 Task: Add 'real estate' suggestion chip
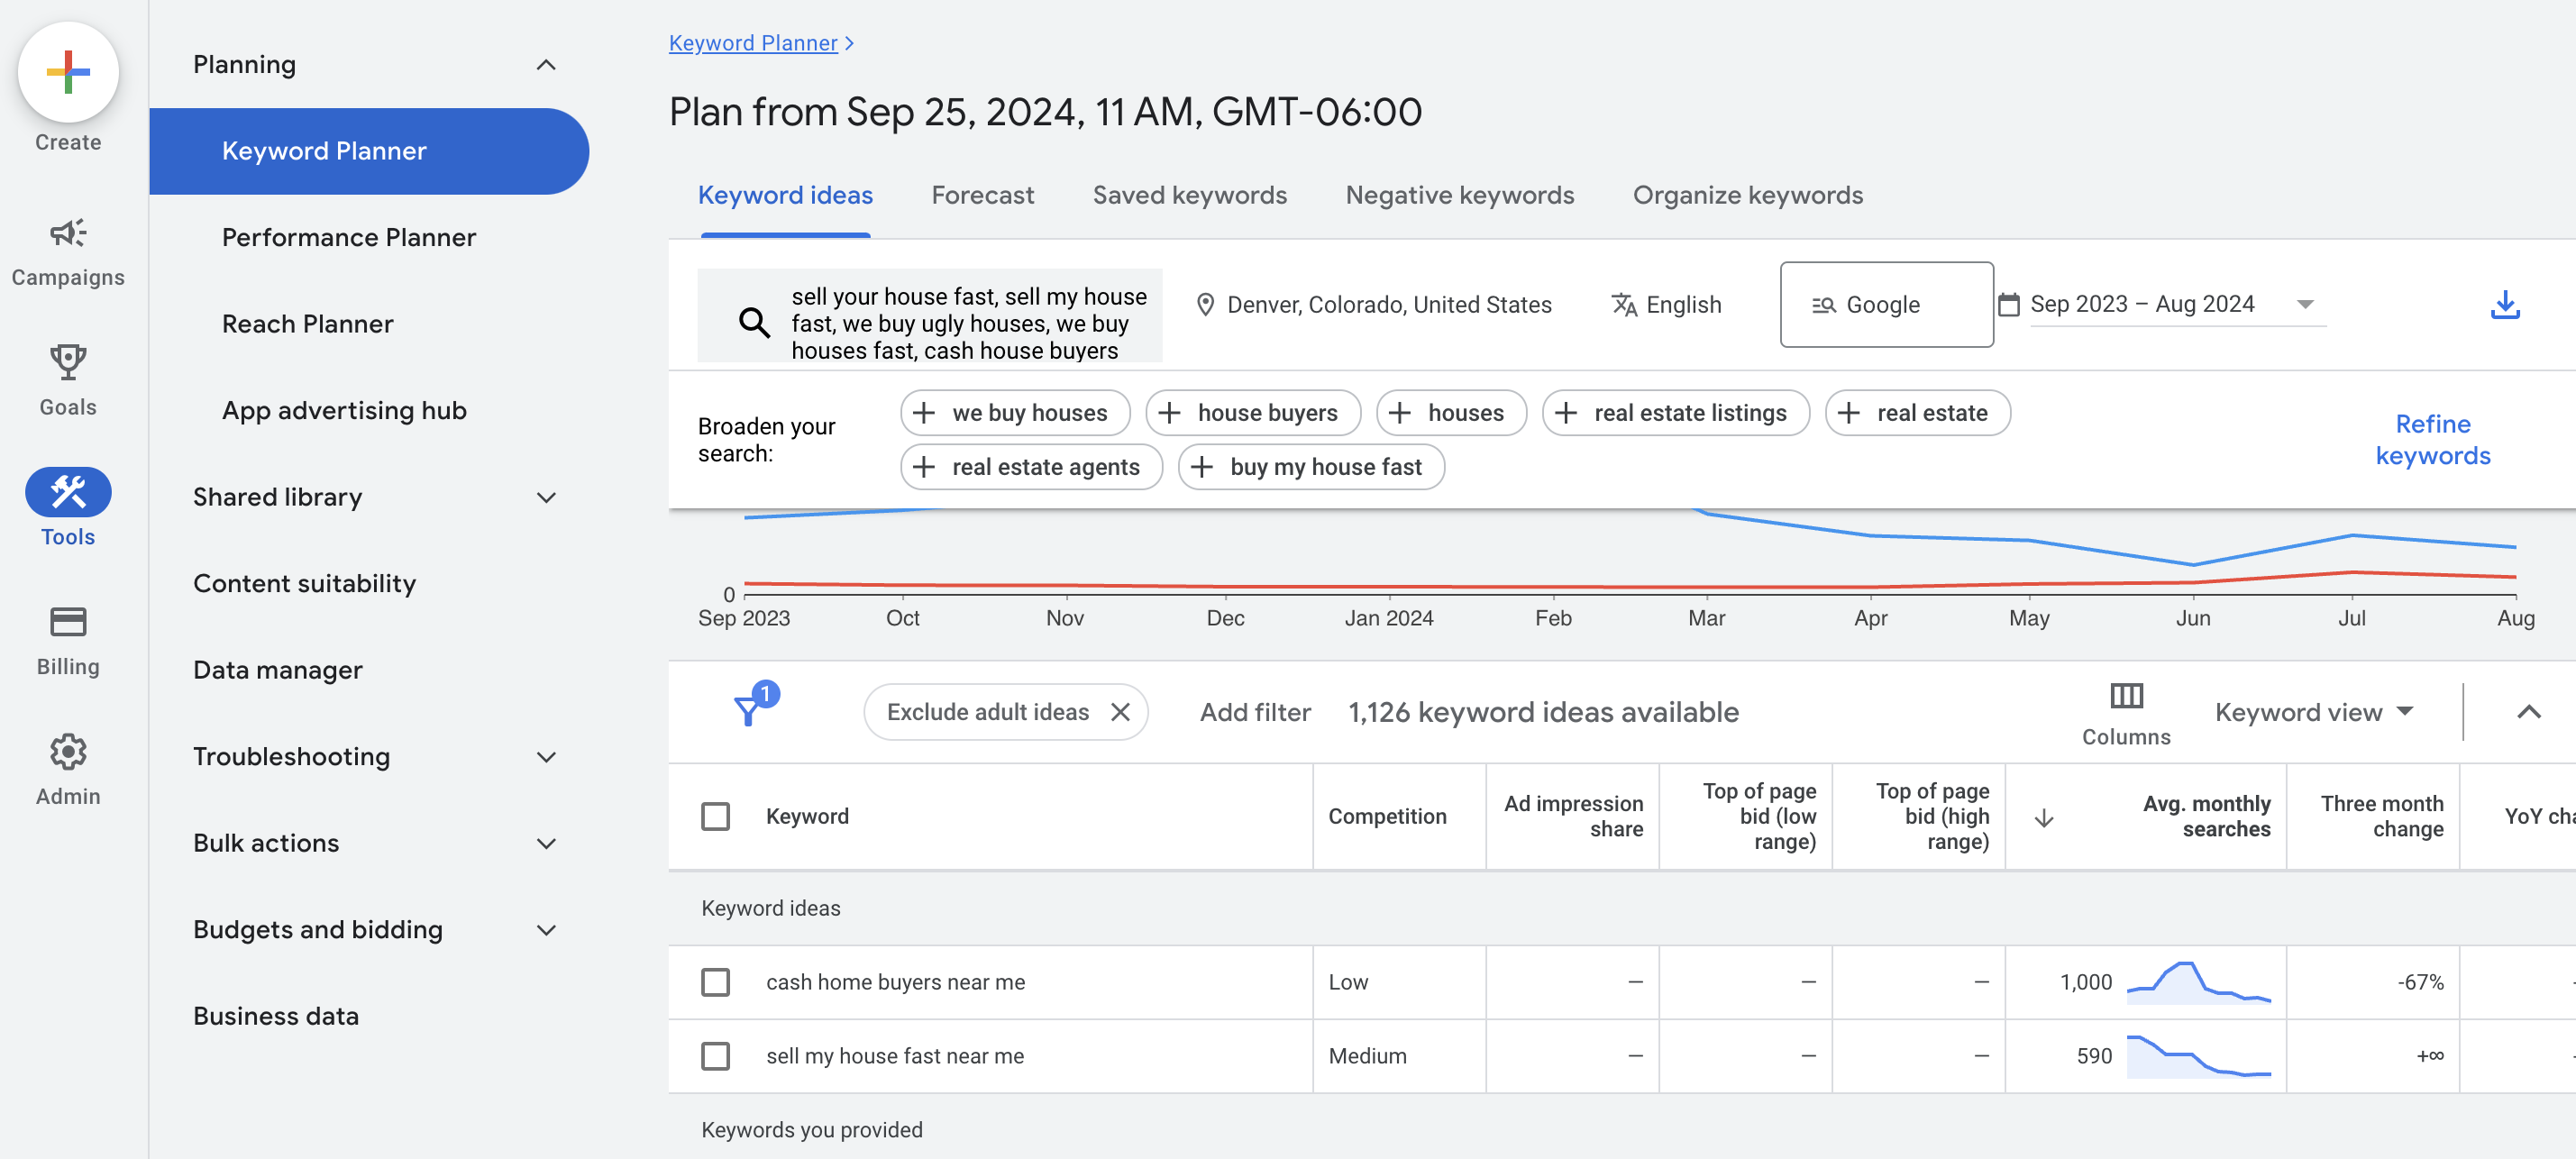[1917, 413]
